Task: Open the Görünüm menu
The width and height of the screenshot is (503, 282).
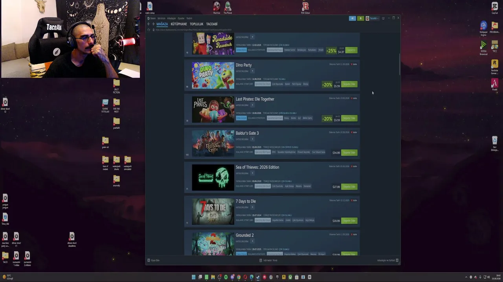Action: (x=162, y=18)
